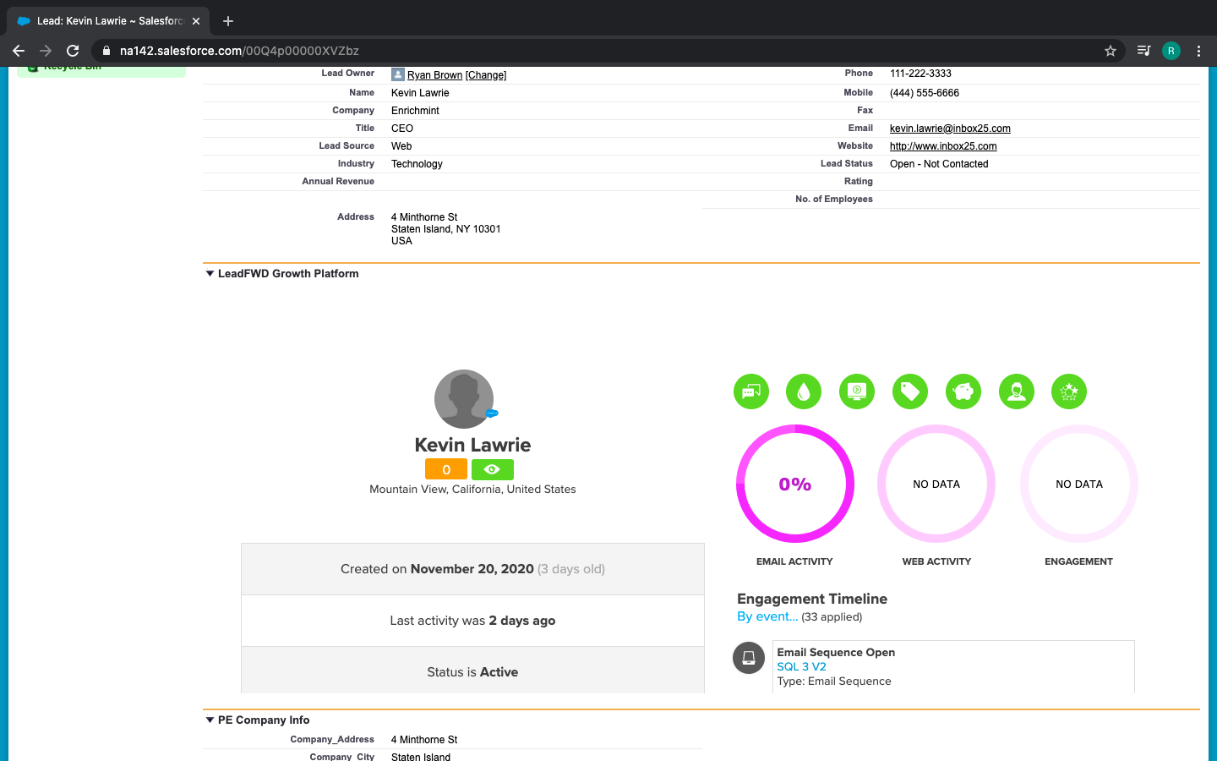The width and height of the screenshot is (1217, 761).
Task: Click the green piggy bank icon
Action: coord(963,391)
